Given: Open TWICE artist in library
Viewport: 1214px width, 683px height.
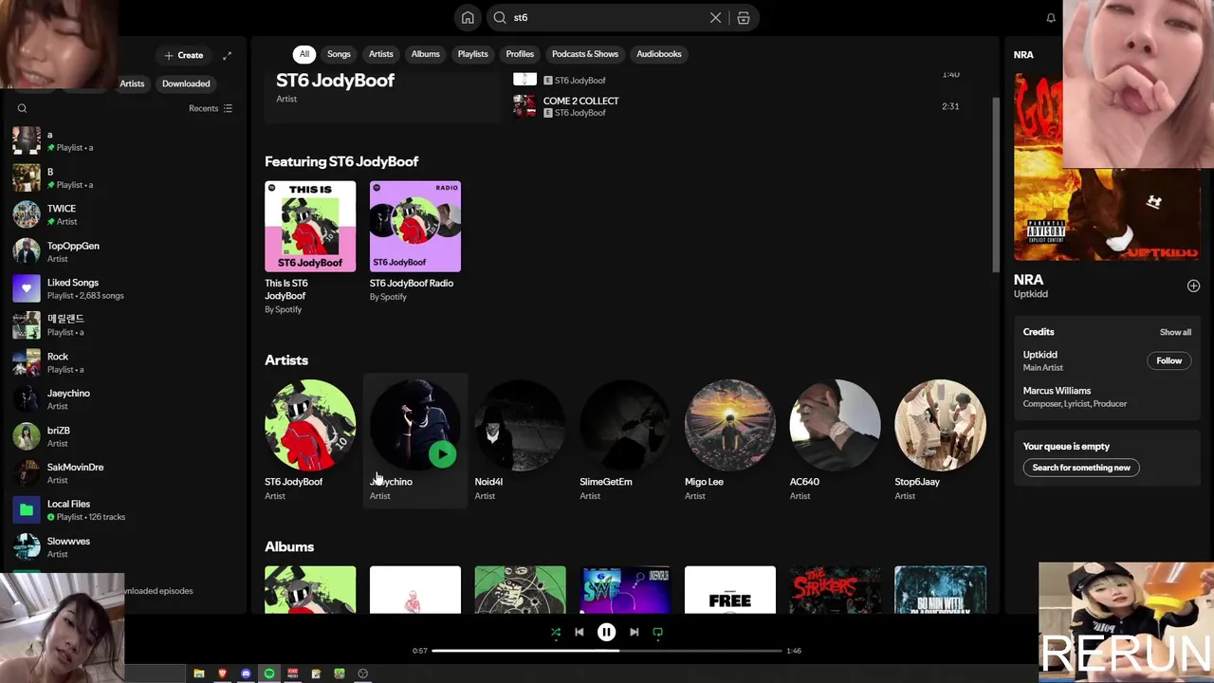Looking at the screenshot, I should point(123,214).
